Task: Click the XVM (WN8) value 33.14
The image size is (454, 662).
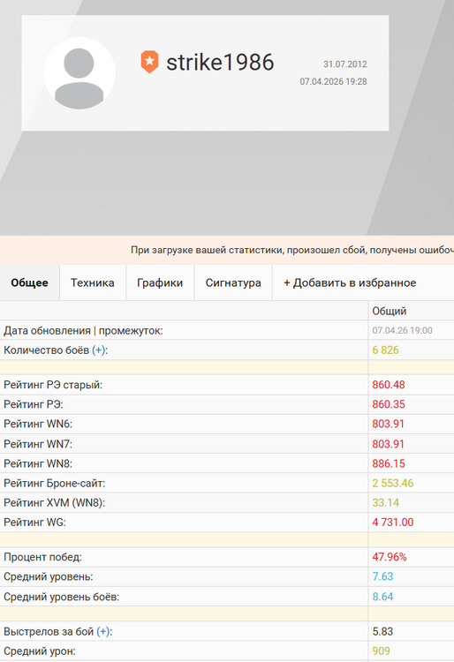Action: pos(386,502)
